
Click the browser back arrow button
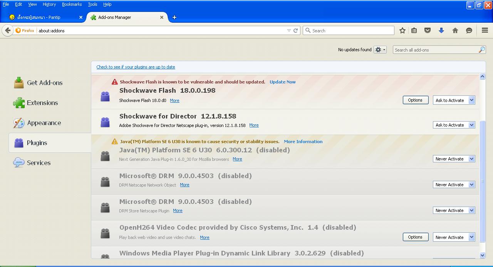click(x=8, y=30)
